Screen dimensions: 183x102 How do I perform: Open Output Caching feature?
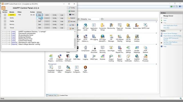[x=111, y=58]
